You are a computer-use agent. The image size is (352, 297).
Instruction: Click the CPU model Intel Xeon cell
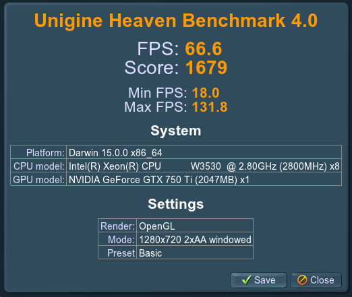click(204, 166)
